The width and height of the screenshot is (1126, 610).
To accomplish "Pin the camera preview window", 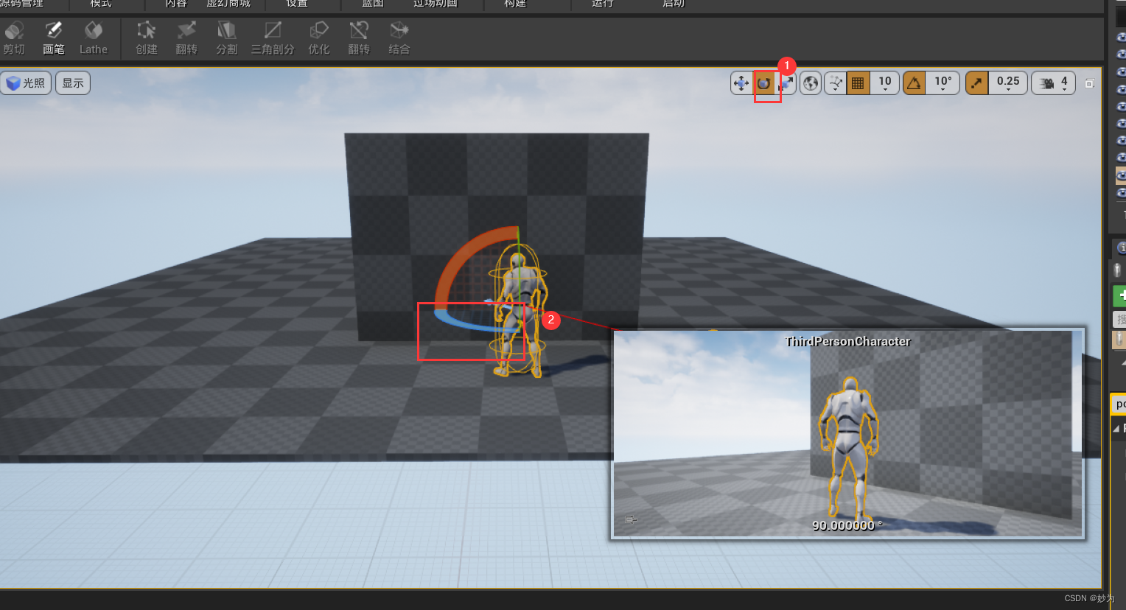I will [631, 519].
